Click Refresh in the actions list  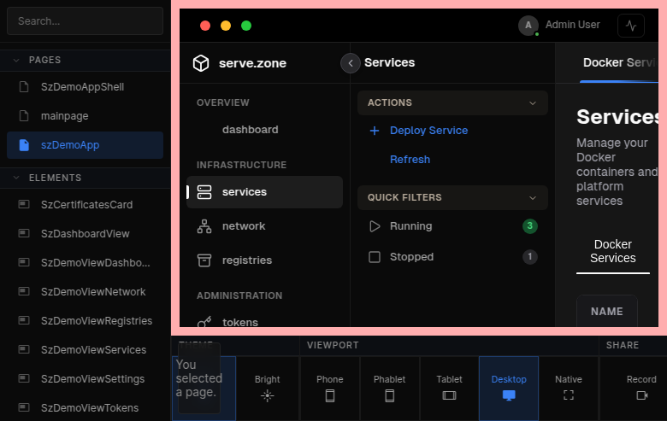click(x=410, y=160)
